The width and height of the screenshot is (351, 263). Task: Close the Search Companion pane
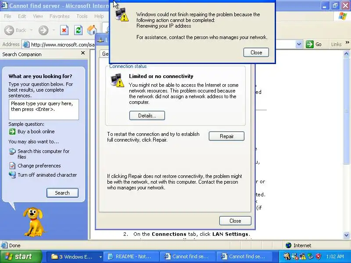[x=83, y=53]
